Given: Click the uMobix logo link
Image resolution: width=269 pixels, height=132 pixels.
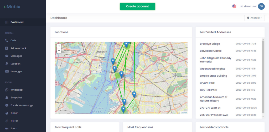Looking at the screenshot, I should tap(12, 7).
